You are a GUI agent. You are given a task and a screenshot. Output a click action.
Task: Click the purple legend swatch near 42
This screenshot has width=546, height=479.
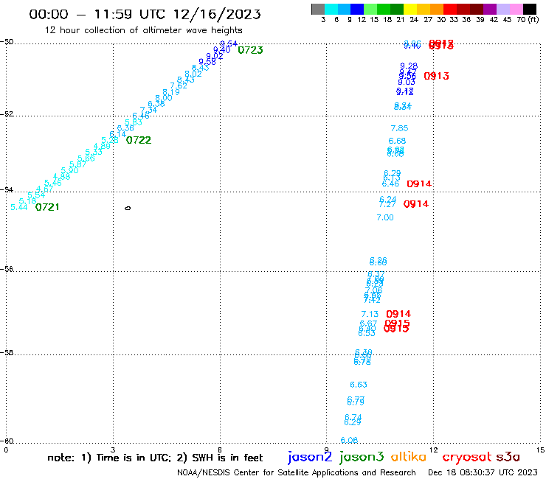pos(490,9)
